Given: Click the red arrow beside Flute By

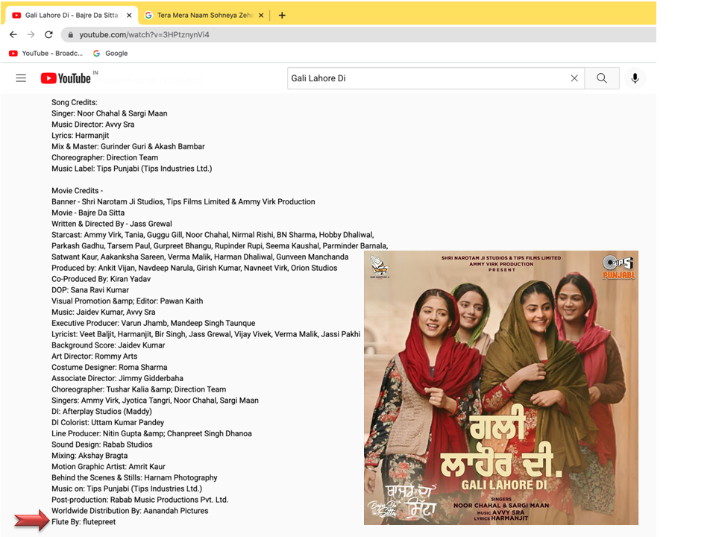Looking at the screenshot, I should [31, 521].
